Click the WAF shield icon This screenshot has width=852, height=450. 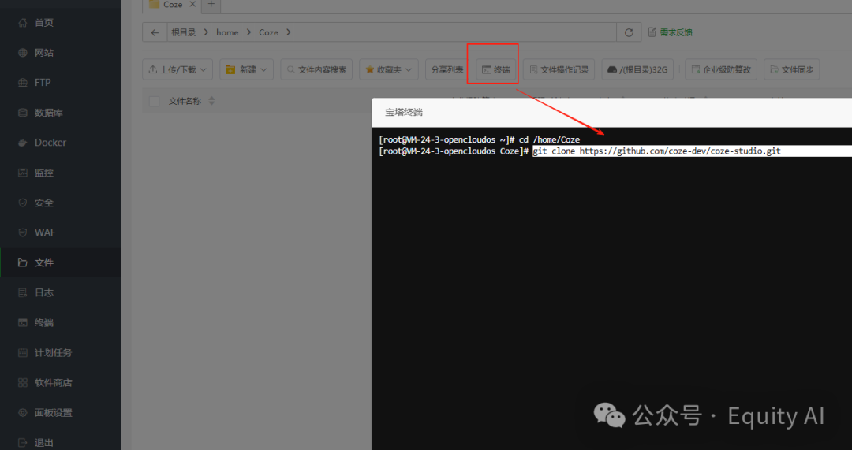pos(22,232)
